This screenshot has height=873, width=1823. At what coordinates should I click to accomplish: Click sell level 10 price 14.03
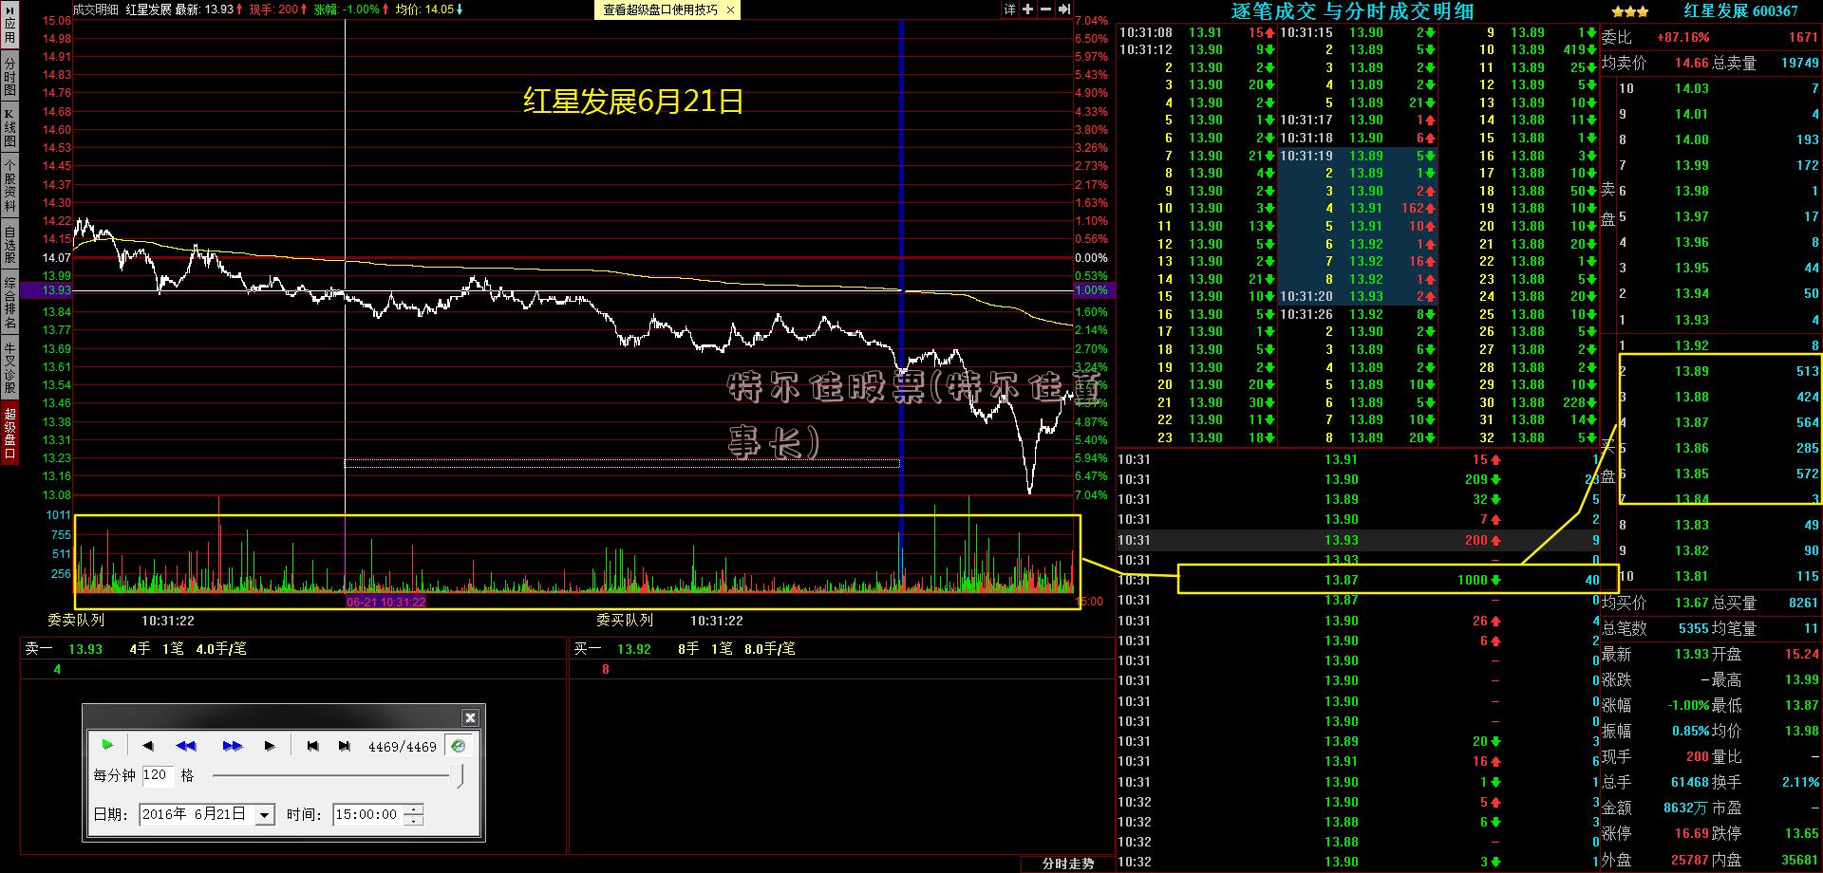1691,88
